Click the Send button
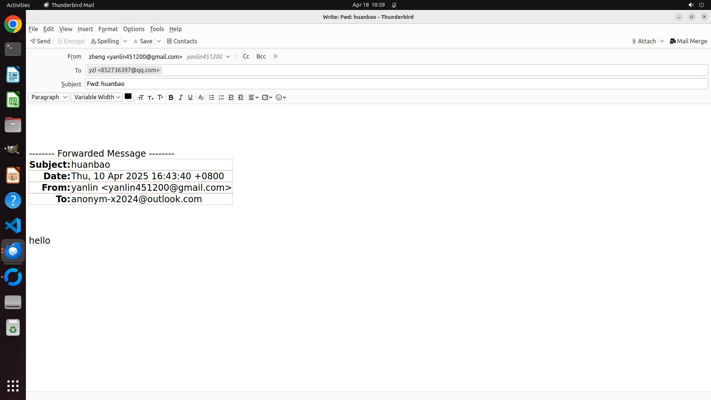Screen dimensions: 711x400 40,41
